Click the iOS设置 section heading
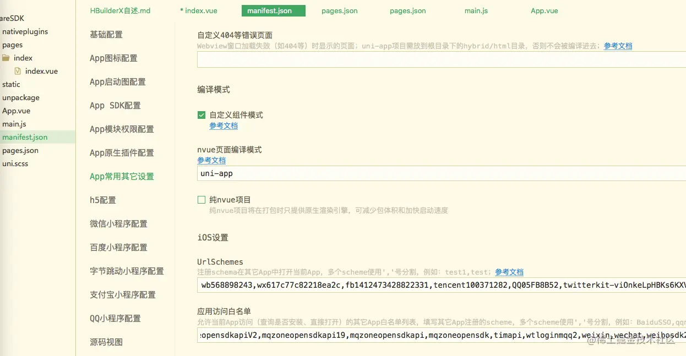The height and width of the screenshot is (356, 686). tap(213, 238)
